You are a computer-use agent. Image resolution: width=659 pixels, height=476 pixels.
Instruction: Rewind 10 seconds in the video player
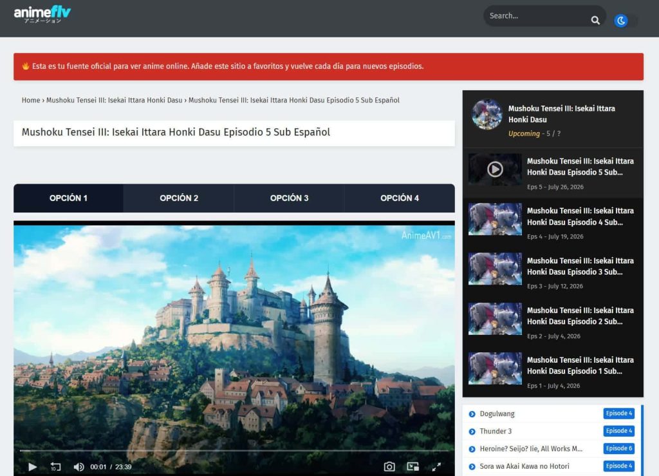55,467
